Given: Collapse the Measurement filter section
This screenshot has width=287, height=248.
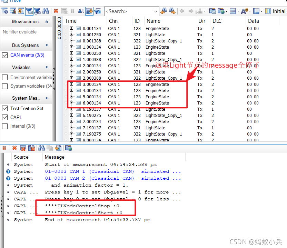Looking at the screenshot, I should [47, 22].
